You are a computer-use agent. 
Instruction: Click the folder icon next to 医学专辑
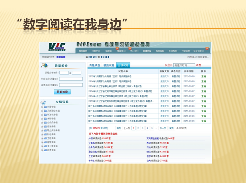tap(45, 142)
